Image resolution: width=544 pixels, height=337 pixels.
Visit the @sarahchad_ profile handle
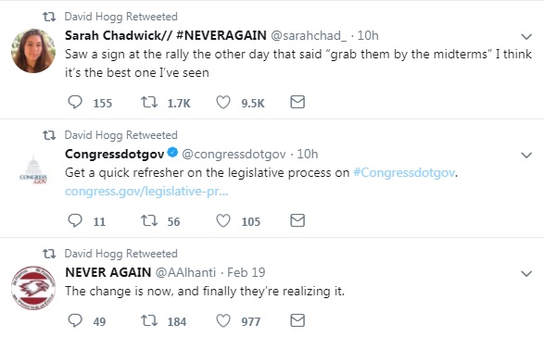point(308,36)
